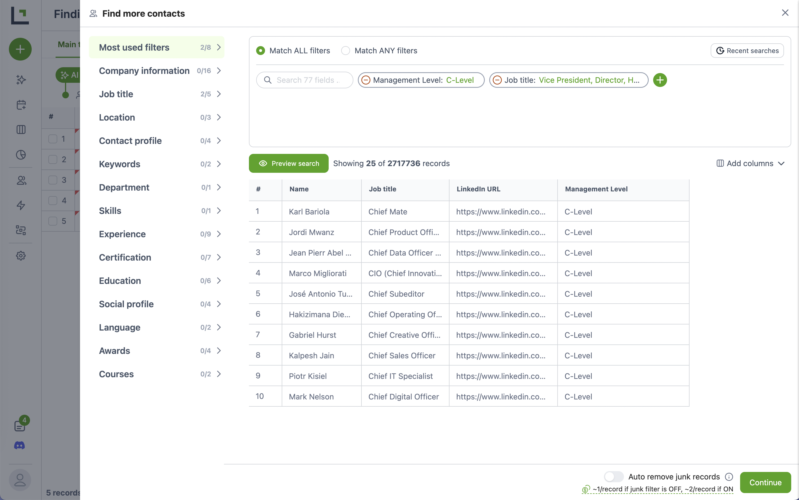The image size is (799, 500).
Task: Expand Keywords filters category
Action: pos(157,164)
